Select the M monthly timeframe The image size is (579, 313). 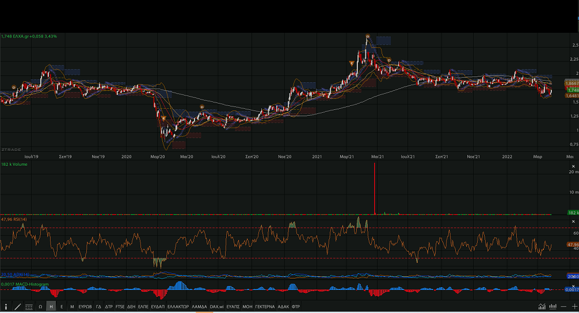coord(72,307)
